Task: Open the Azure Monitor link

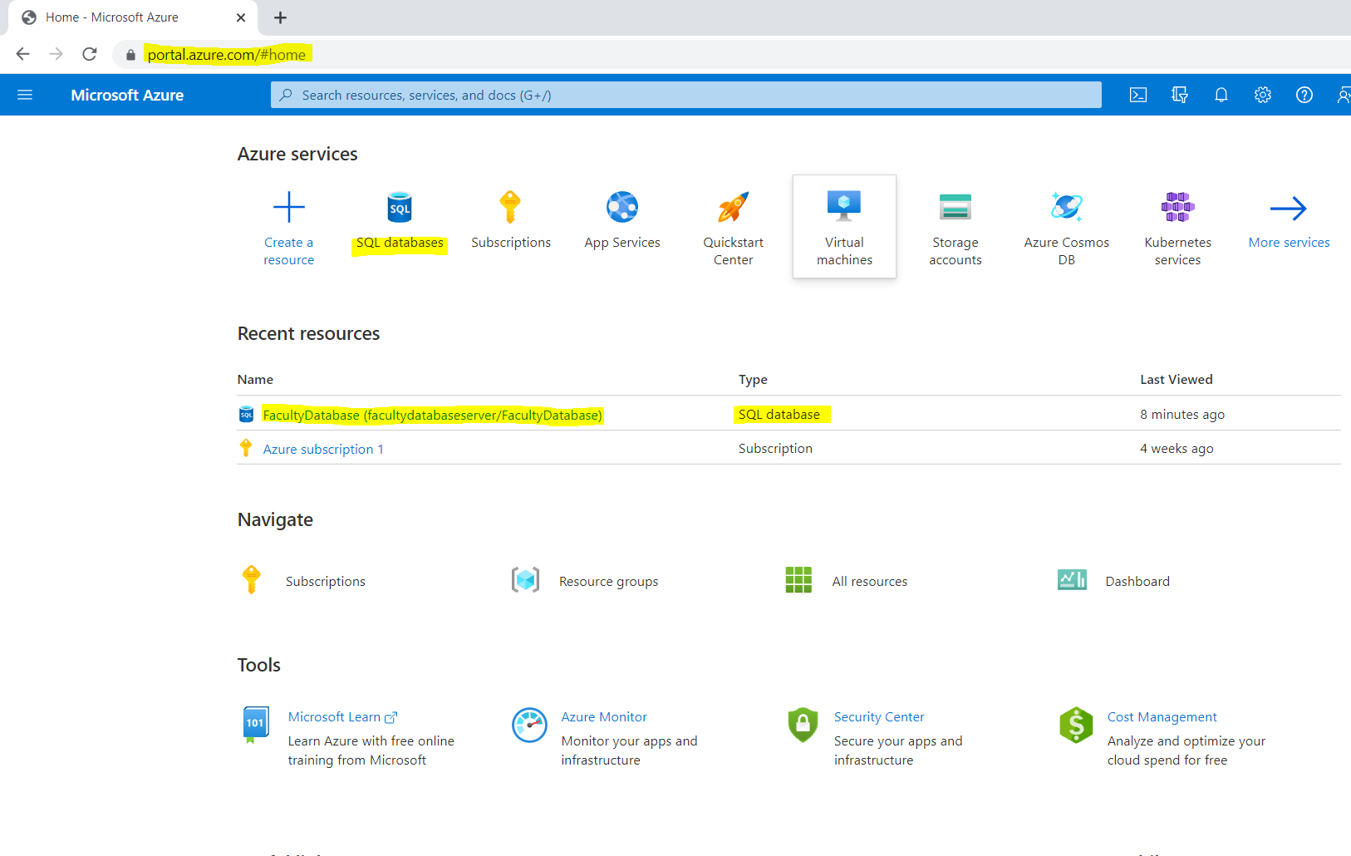Action: pos(604,716)
